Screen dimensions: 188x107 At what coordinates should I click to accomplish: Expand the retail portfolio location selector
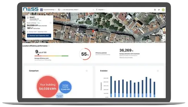(x=76, y=10)
